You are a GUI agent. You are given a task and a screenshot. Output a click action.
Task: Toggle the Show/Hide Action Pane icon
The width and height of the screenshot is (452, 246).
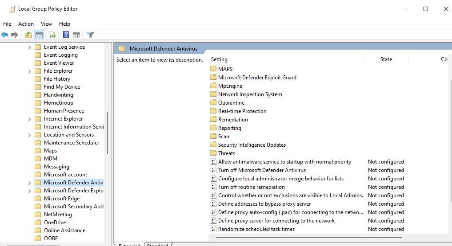(76, 35)
